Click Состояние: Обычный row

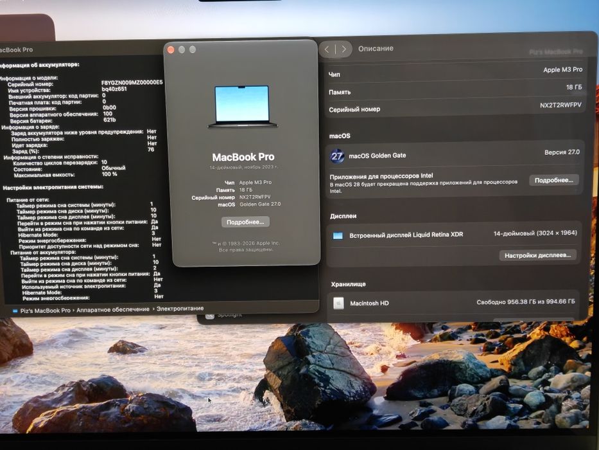69,168
